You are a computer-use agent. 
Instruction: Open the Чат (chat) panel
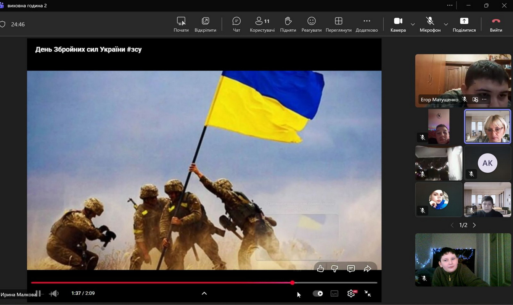click(x=236, y=24)
